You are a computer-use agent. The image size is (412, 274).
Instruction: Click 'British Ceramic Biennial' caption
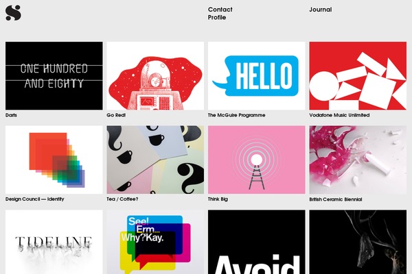[336, 199]
